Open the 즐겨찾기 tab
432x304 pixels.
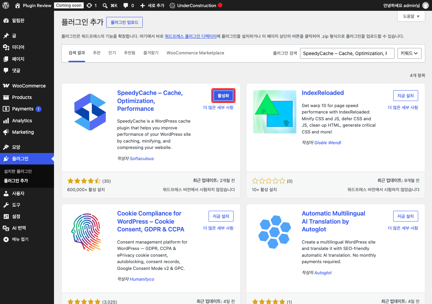151,53
